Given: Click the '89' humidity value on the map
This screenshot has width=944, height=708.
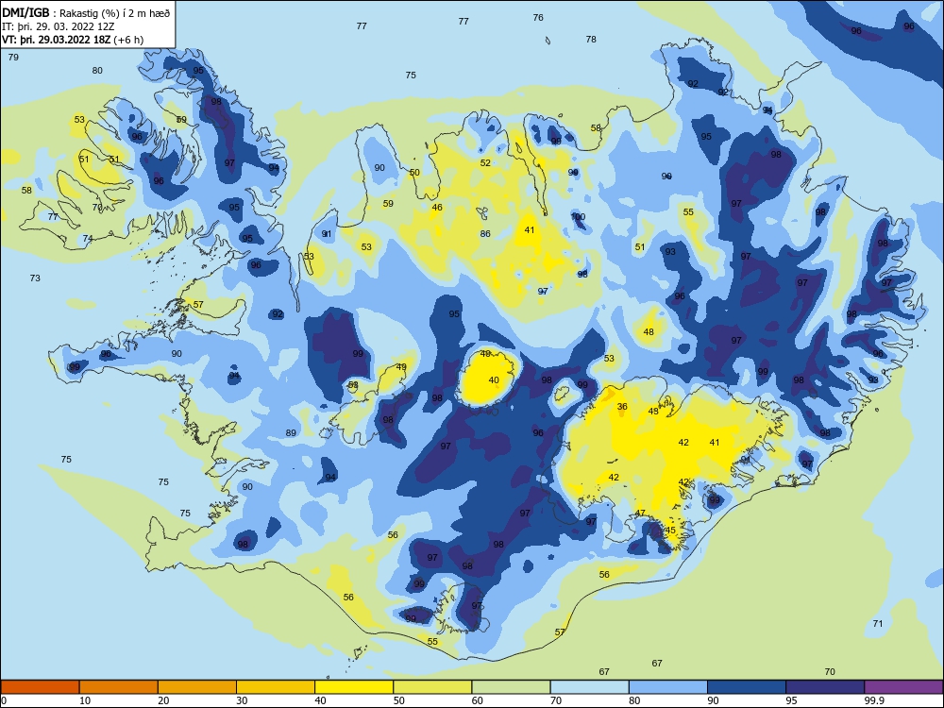Looking at the screenshot, I should click(x=291, y=433).
